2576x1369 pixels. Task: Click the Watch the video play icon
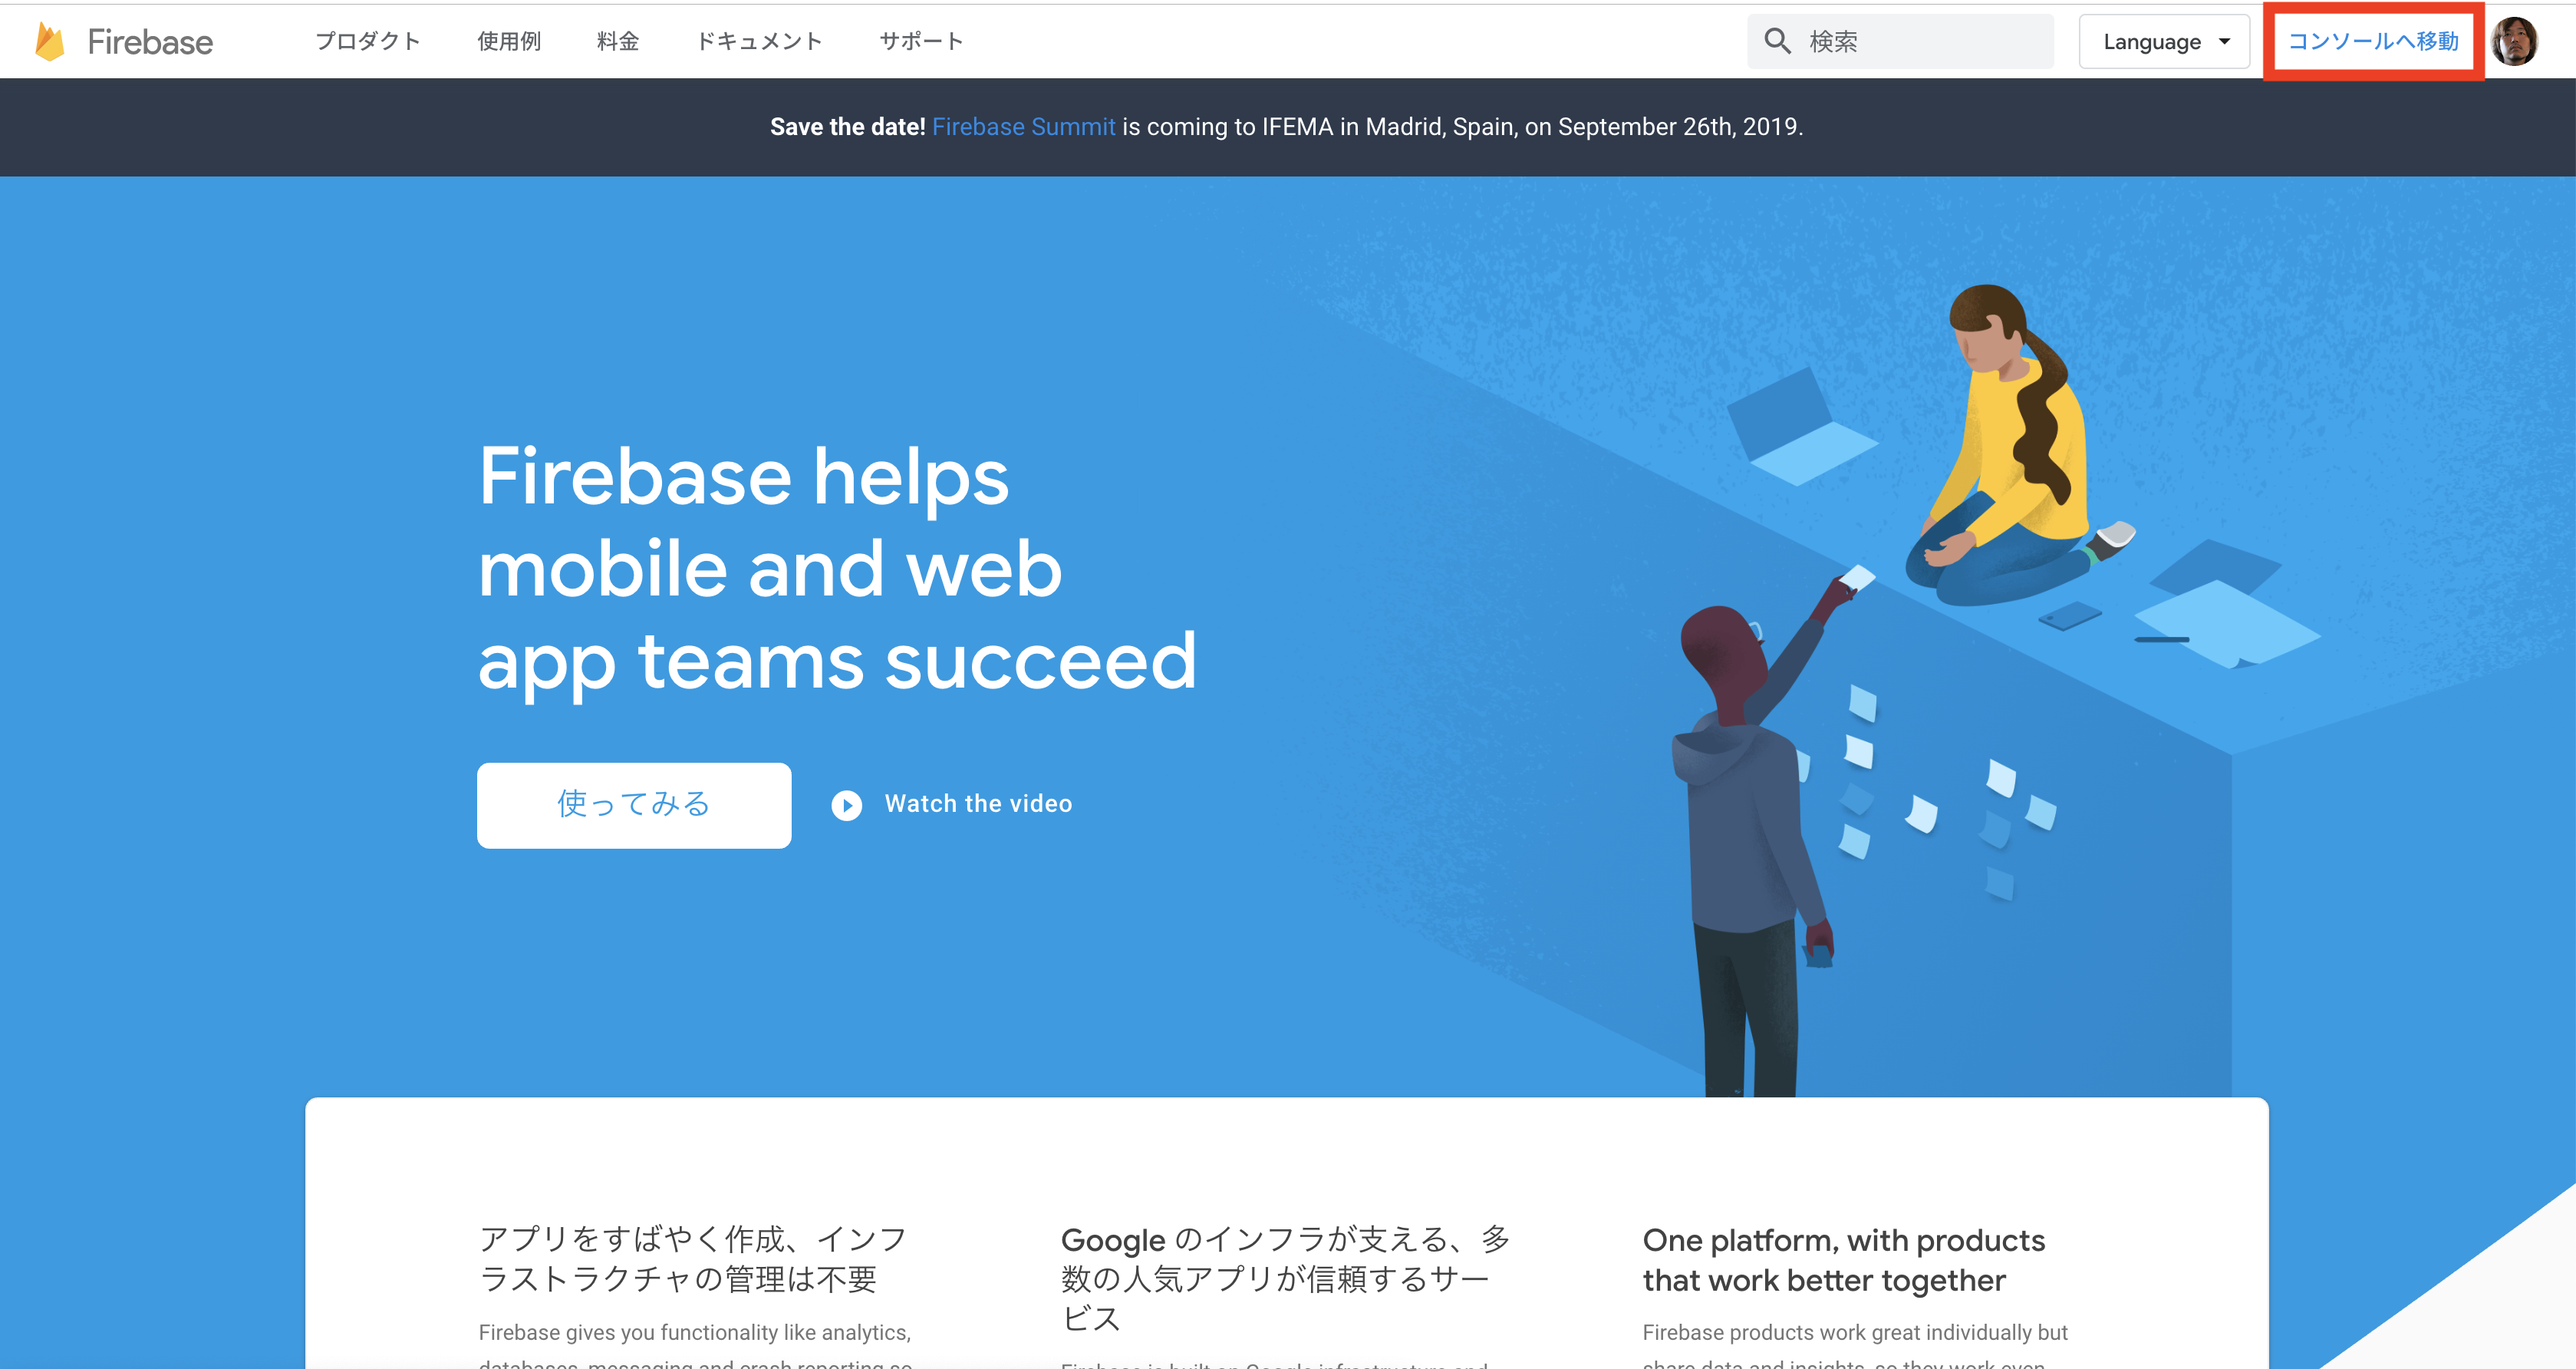coord(846,805)
